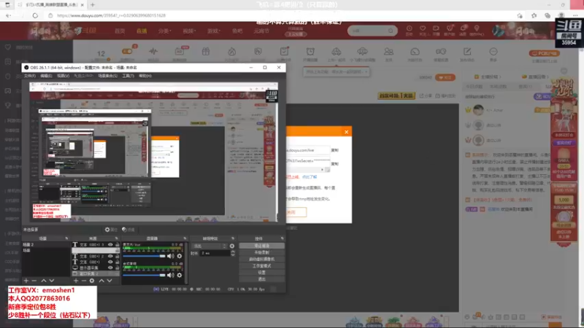The image size is (584, 328).
Task: Adjust the first mixer channel volume slider
Action: (144, 256)
